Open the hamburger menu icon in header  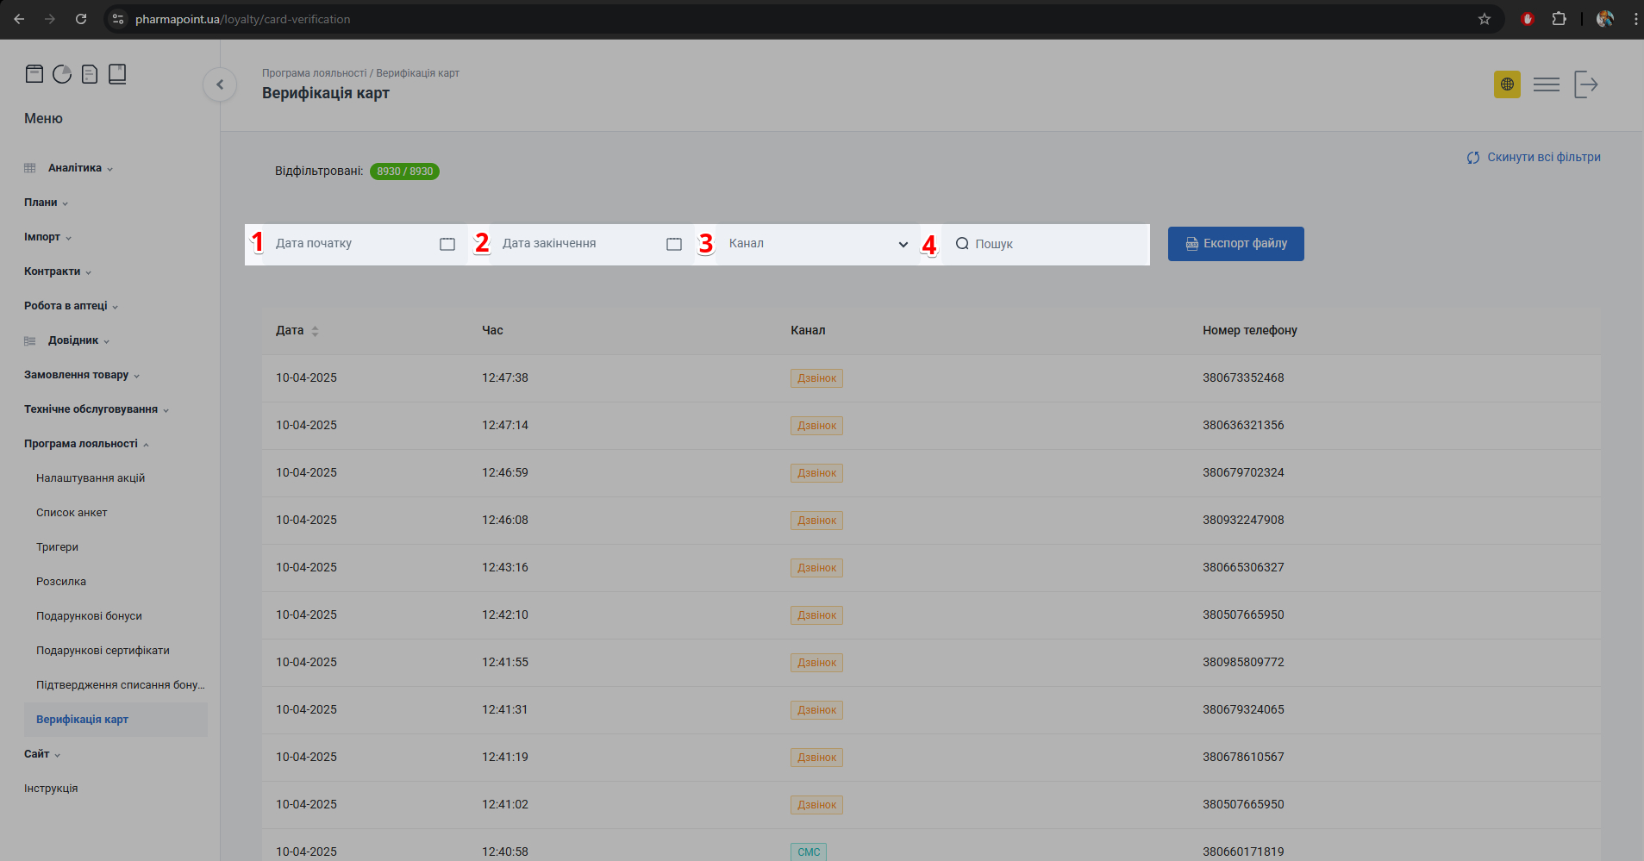click(1546, 84)
